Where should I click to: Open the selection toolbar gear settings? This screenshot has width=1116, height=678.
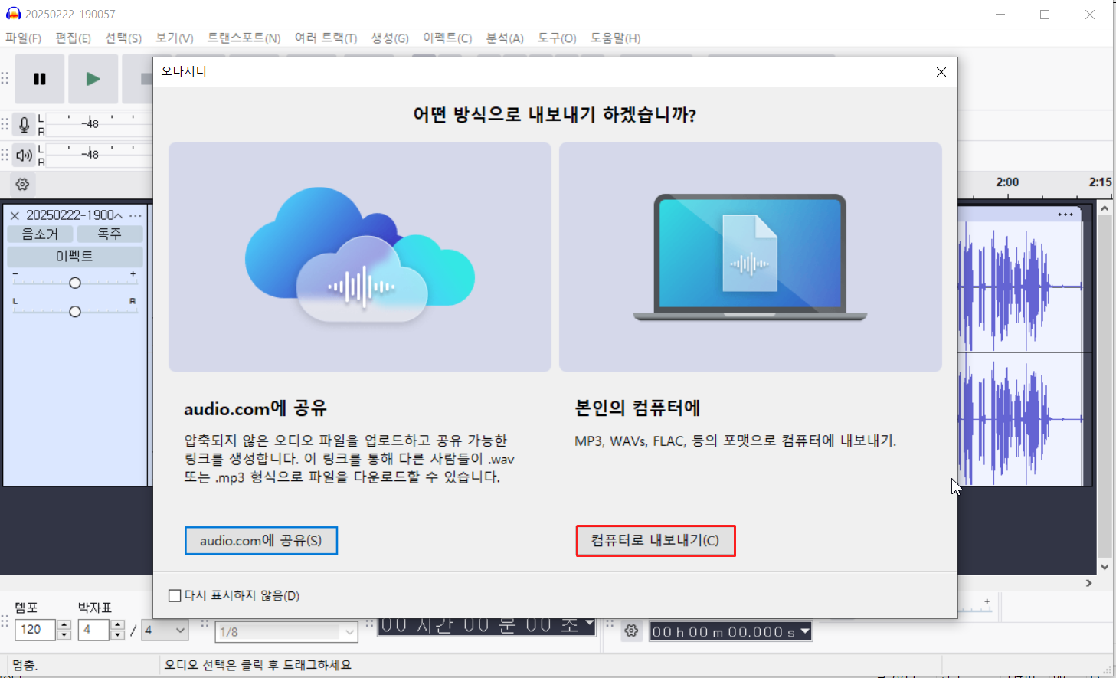click(x=631, y=631)
